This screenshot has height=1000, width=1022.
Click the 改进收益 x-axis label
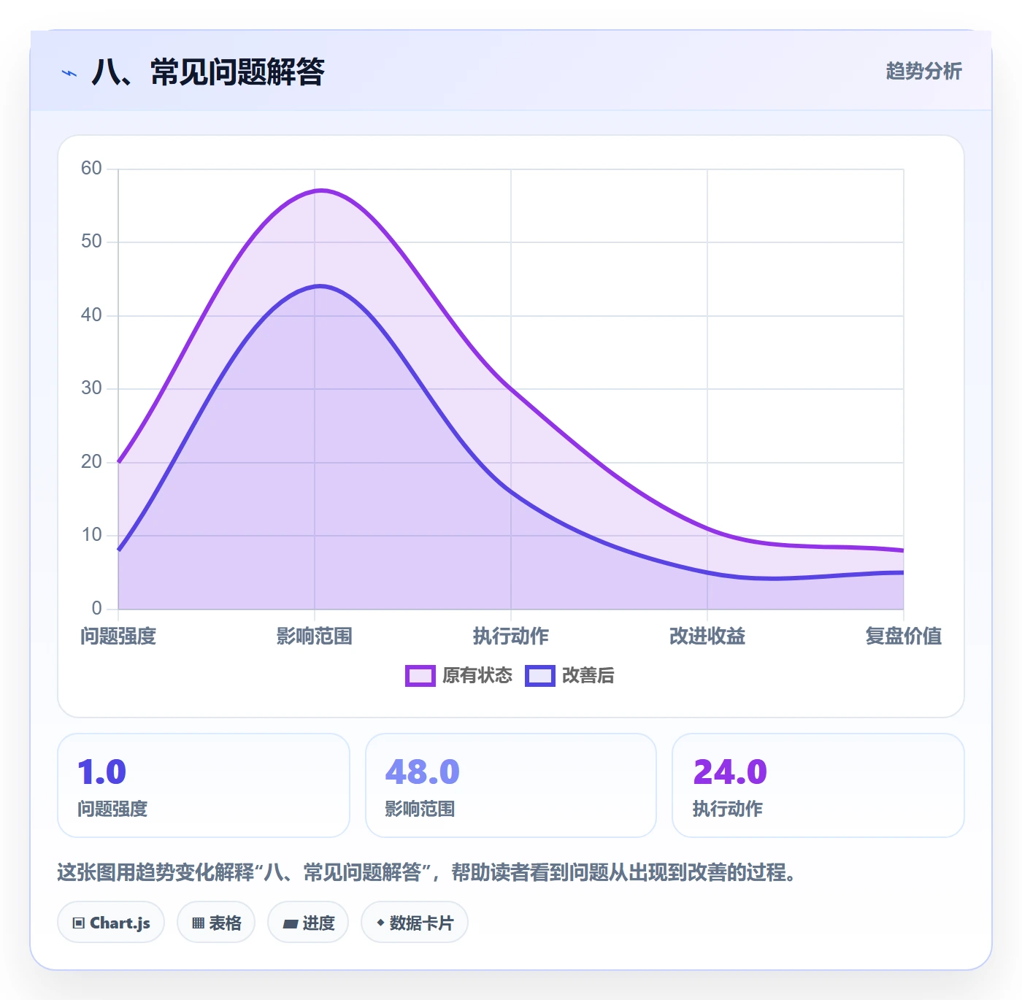707,636
